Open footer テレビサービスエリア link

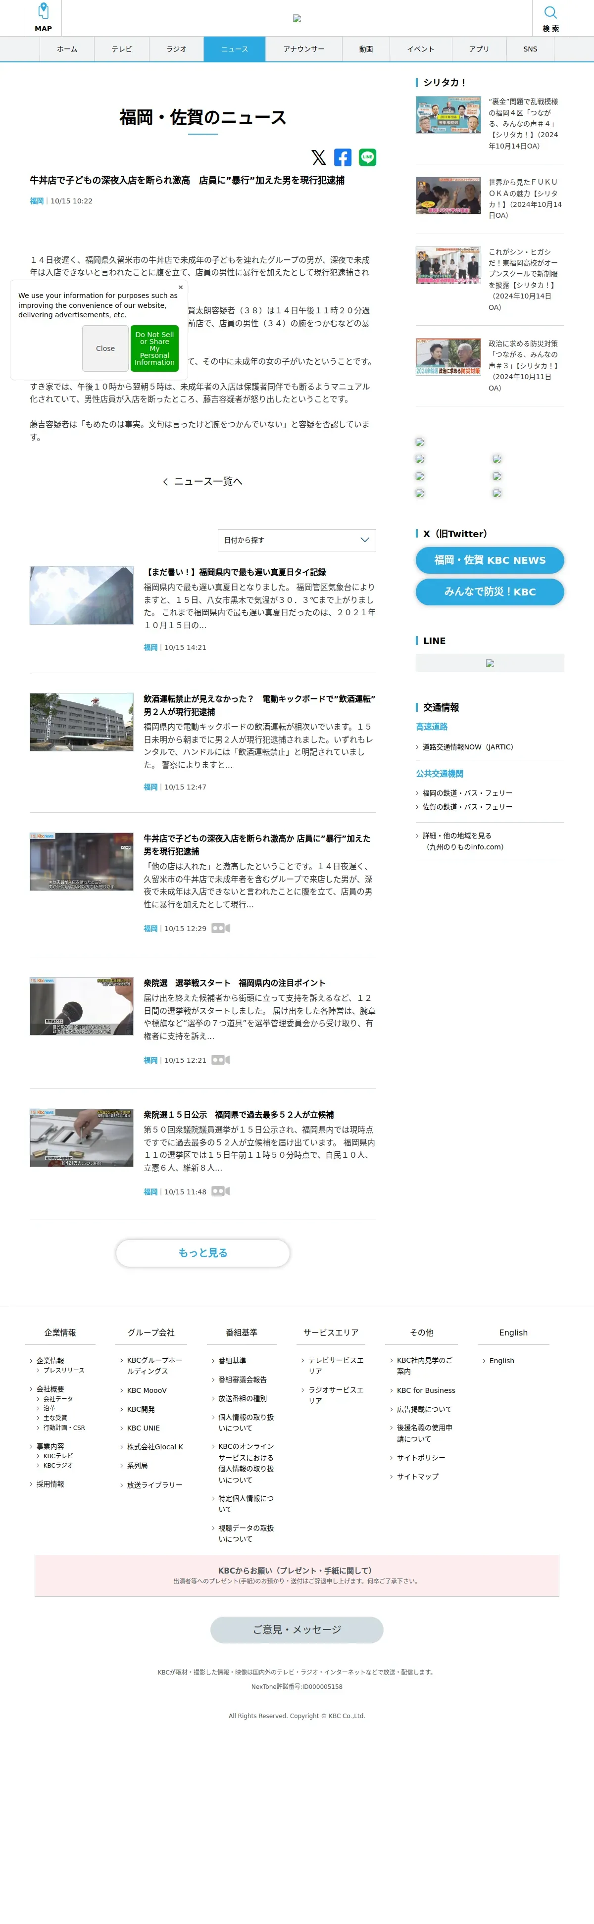[x=336, y=1366]
